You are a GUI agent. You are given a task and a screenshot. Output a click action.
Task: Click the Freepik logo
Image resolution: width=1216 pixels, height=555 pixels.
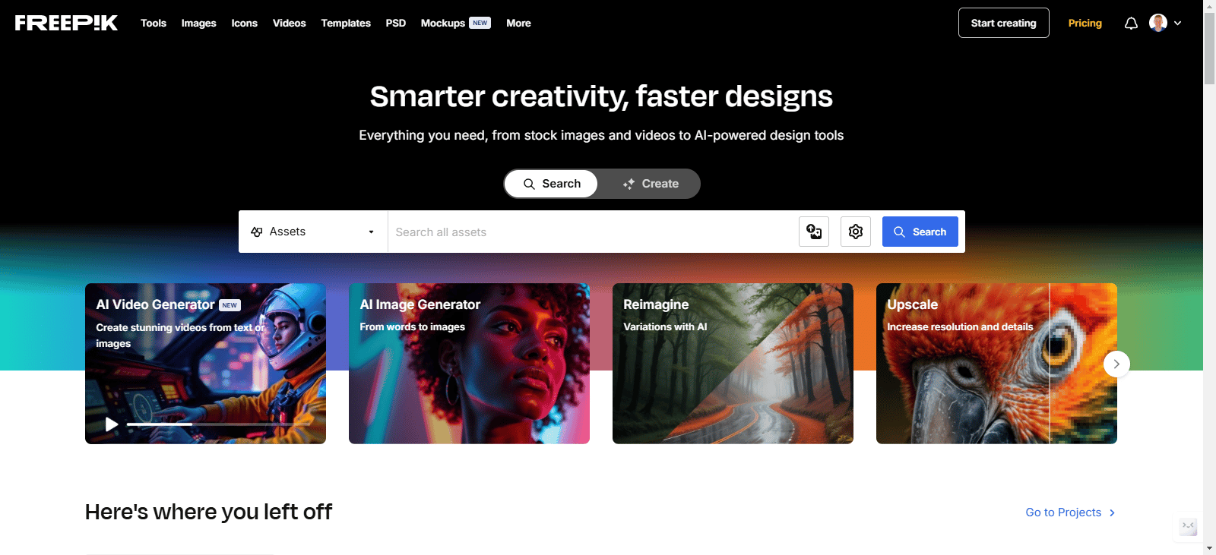[x=66, y=23]
